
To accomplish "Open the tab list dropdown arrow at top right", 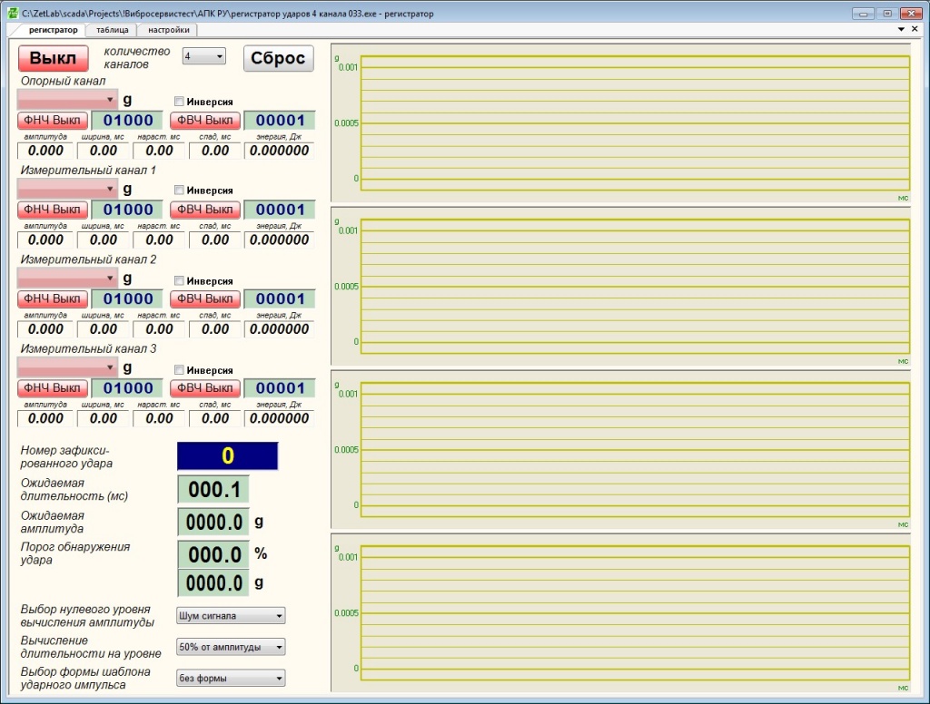I will [901, 29].
